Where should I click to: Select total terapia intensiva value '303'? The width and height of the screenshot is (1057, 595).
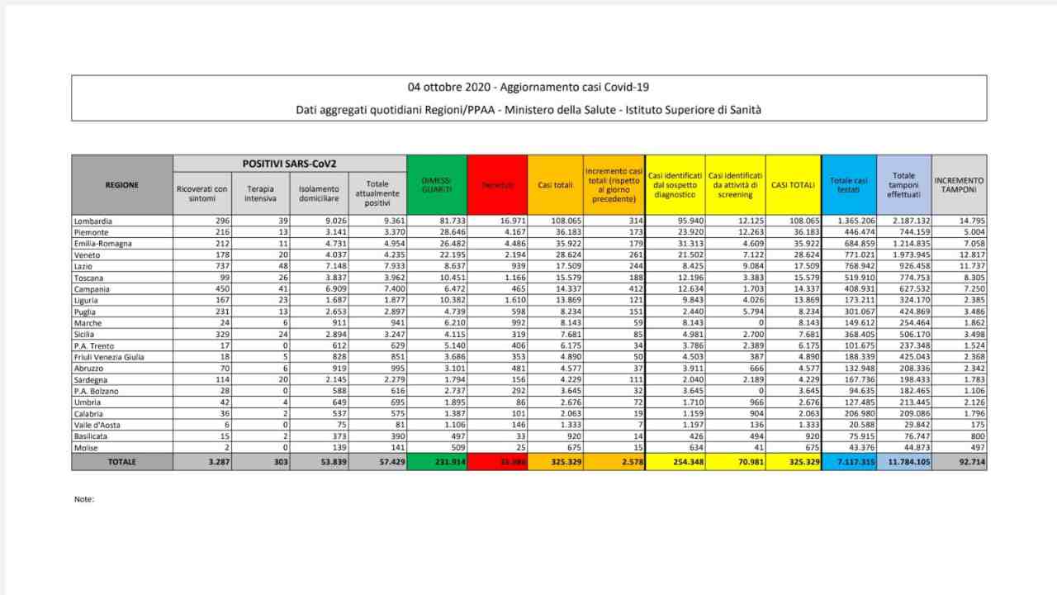pyautogui.click(x=279, y=462)
